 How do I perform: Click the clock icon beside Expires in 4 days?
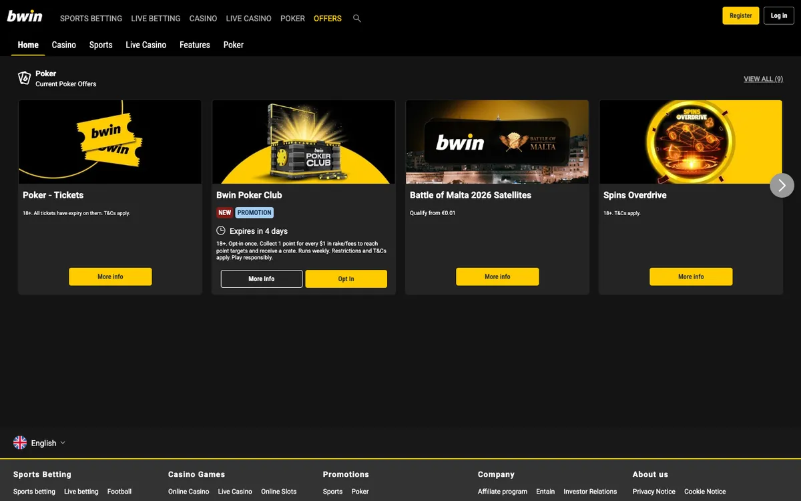(x=221, y=230)
